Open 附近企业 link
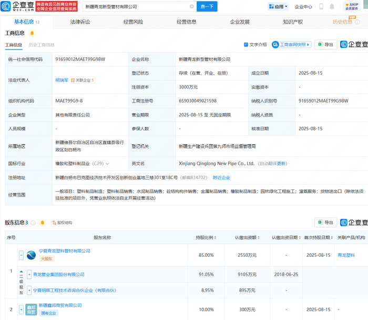The image size is (368, 320). tap(221, 177)
